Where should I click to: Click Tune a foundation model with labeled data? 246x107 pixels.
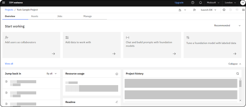point(211,43)
